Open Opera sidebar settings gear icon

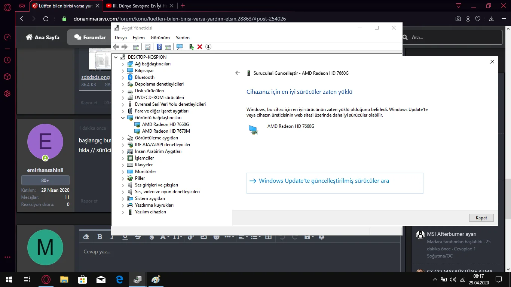[7, 93]
